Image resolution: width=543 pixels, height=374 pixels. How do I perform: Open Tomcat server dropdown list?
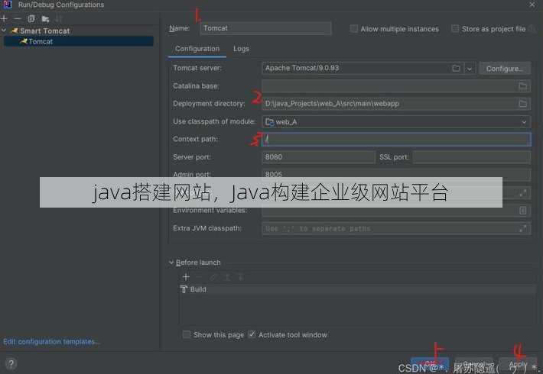coord(470,69)
